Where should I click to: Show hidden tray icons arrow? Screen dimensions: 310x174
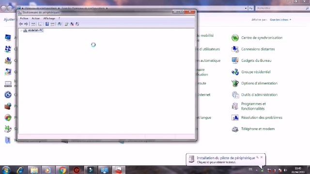pyautogui.click(x=257, y=170)
